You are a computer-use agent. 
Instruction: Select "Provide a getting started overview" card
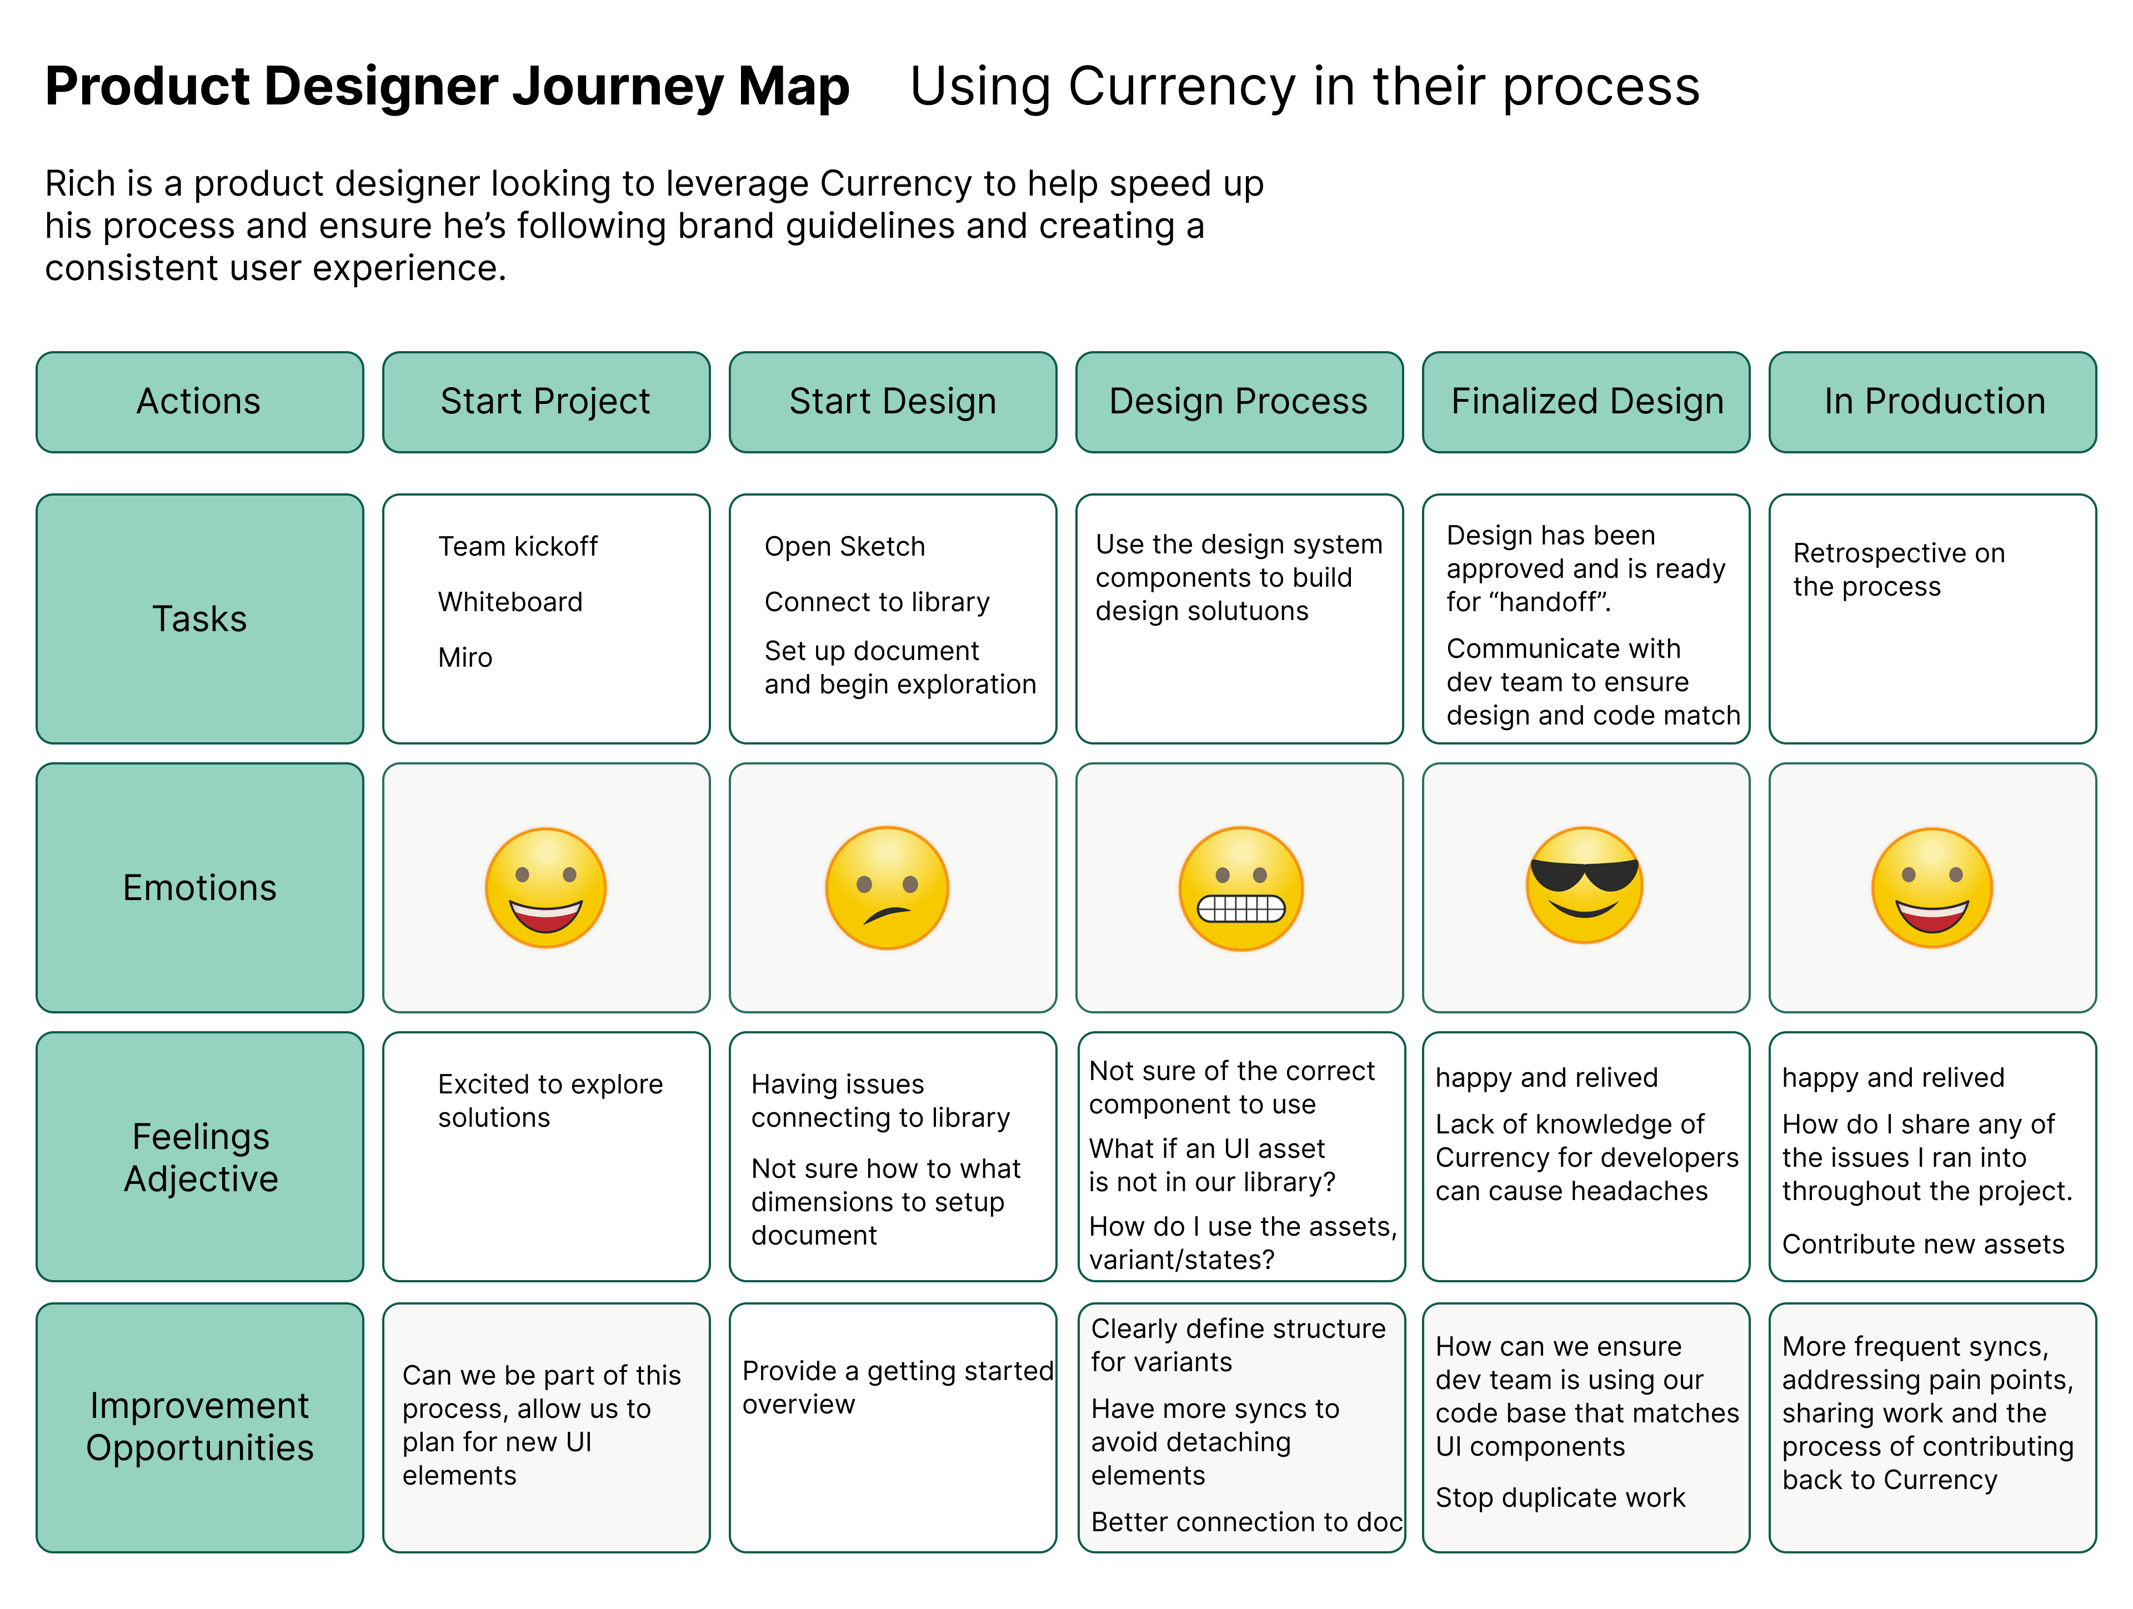tap(893, 1427)
